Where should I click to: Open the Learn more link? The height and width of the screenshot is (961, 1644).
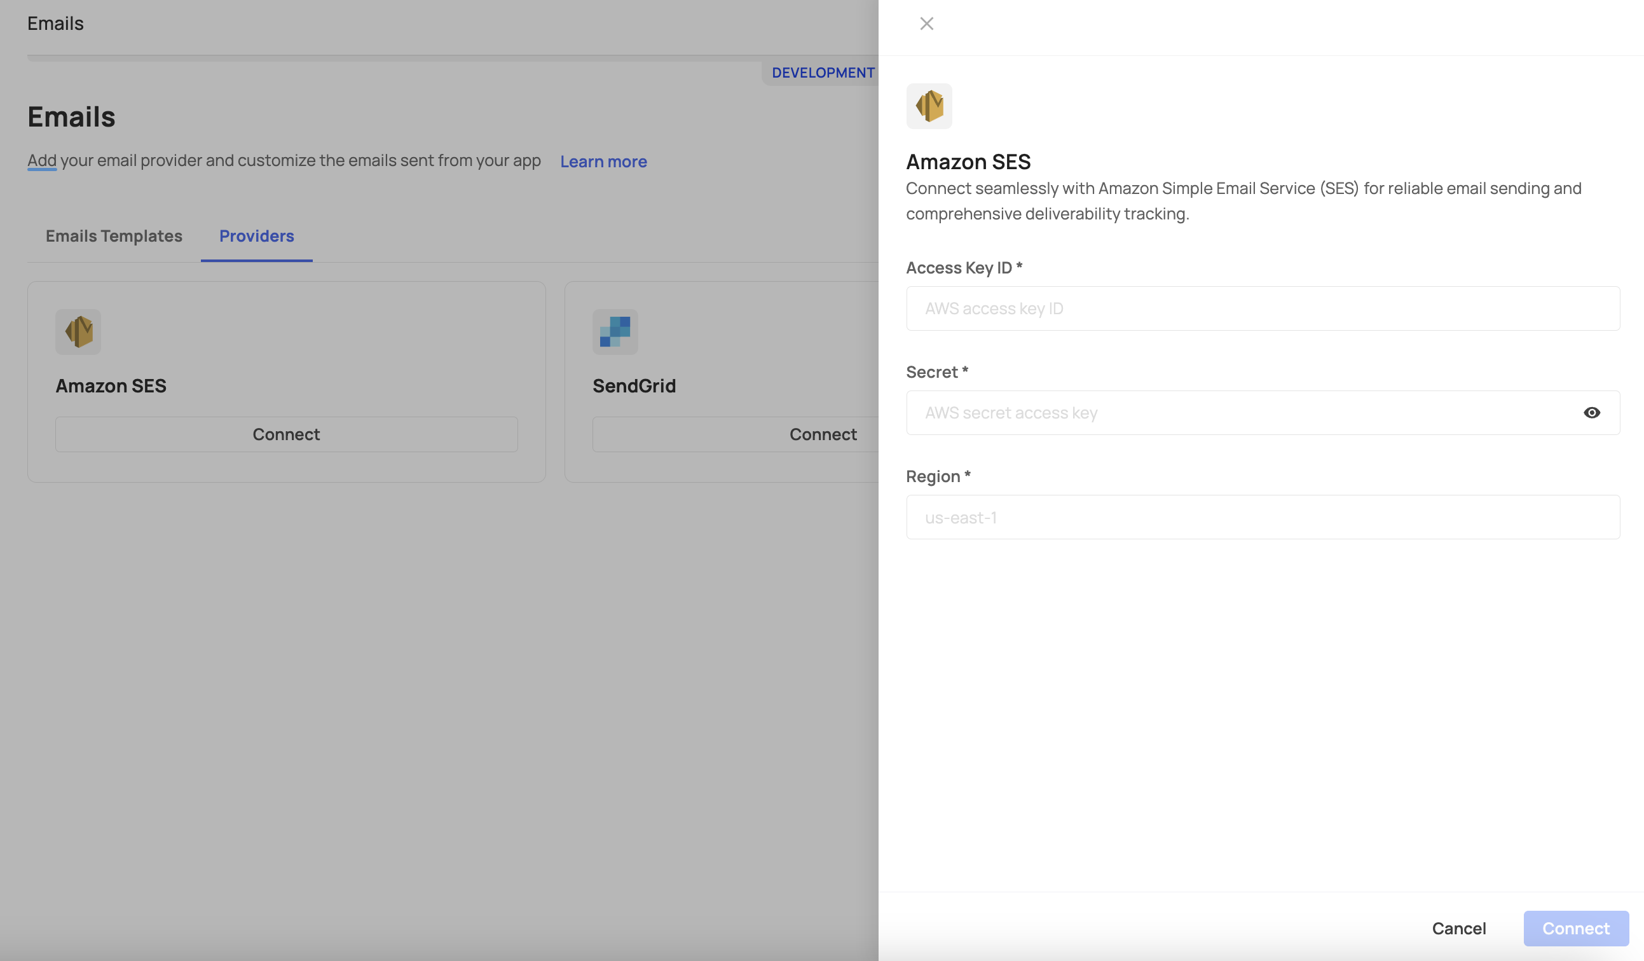coord(603,162)
